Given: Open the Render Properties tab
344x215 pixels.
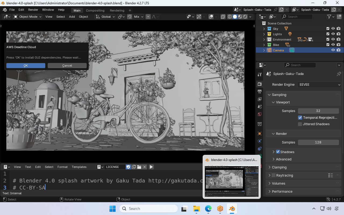Looking at the screenshot, I should [259, 84].
